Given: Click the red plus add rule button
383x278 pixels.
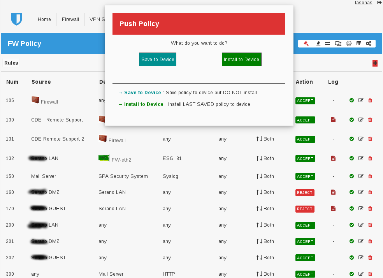Looking at the screenshot, I should [x=375, y=63].
